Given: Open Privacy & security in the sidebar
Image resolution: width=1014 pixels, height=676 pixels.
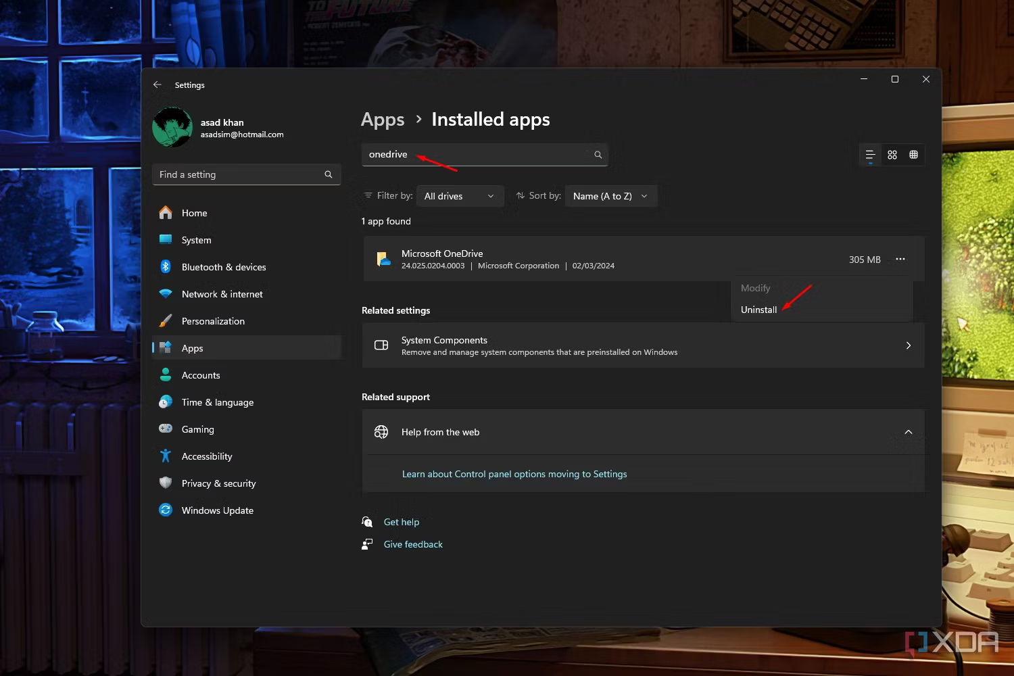Looking at the screenshot, I should point(247,483).
